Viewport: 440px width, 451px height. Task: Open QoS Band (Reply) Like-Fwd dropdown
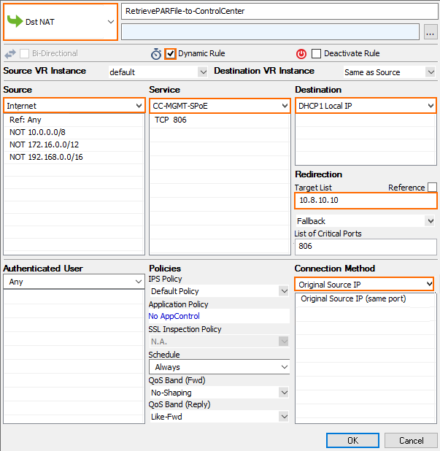point(220,417)
